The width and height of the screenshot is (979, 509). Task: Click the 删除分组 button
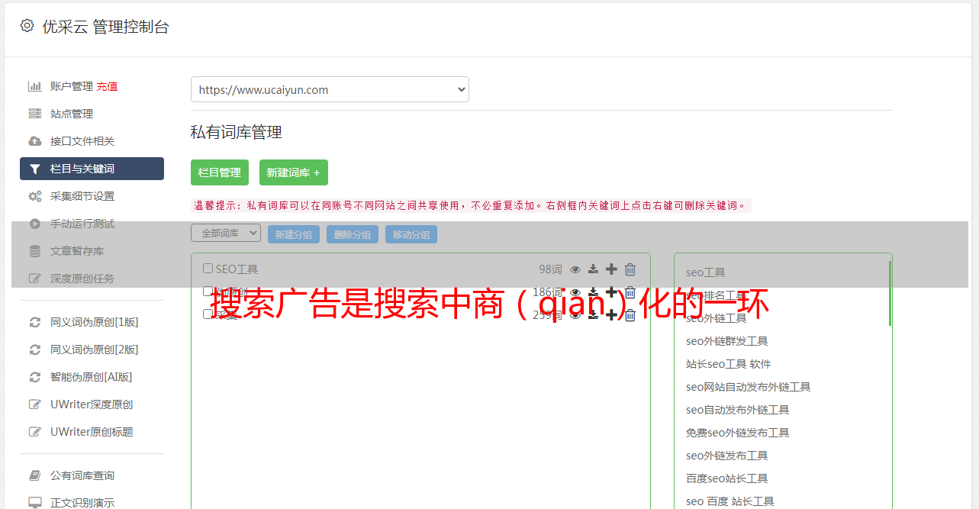click(353, 234)
